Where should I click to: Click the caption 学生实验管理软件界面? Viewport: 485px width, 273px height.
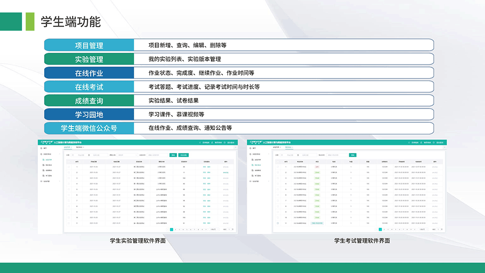pos(138,241)
